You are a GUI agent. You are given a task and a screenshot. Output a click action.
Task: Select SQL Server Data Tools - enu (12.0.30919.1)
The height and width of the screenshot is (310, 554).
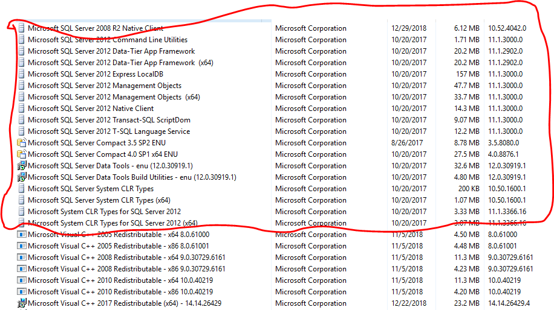pyautogui.click(x=110, y=166)
